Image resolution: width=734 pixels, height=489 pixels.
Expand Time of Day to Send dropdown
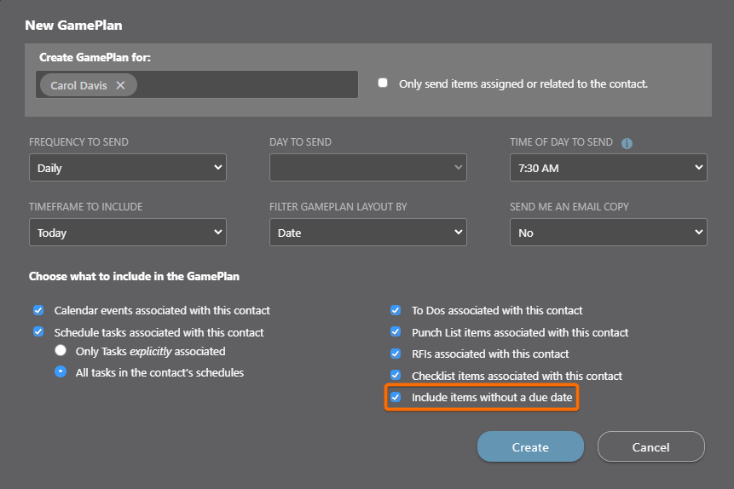tap(608, 168)
